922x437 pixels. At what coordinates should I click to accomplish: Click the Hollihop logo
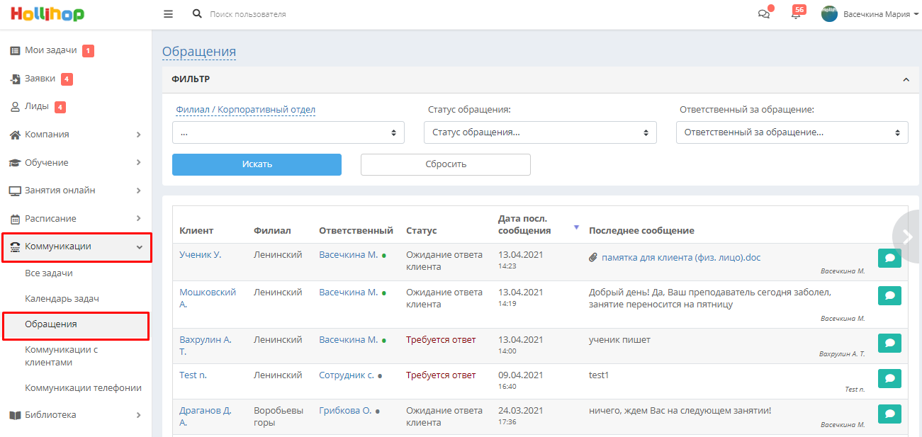pyautogui.click(x=47, y=14)
